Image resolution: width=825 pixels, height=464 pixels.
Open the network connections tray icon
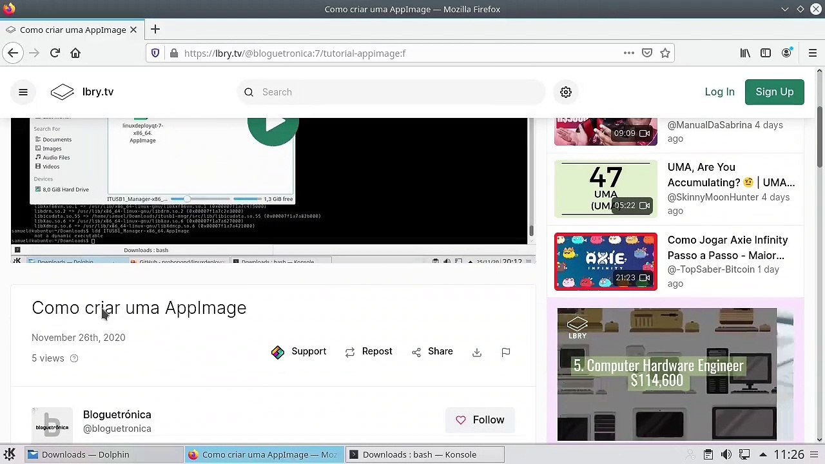tap(744, 454)
